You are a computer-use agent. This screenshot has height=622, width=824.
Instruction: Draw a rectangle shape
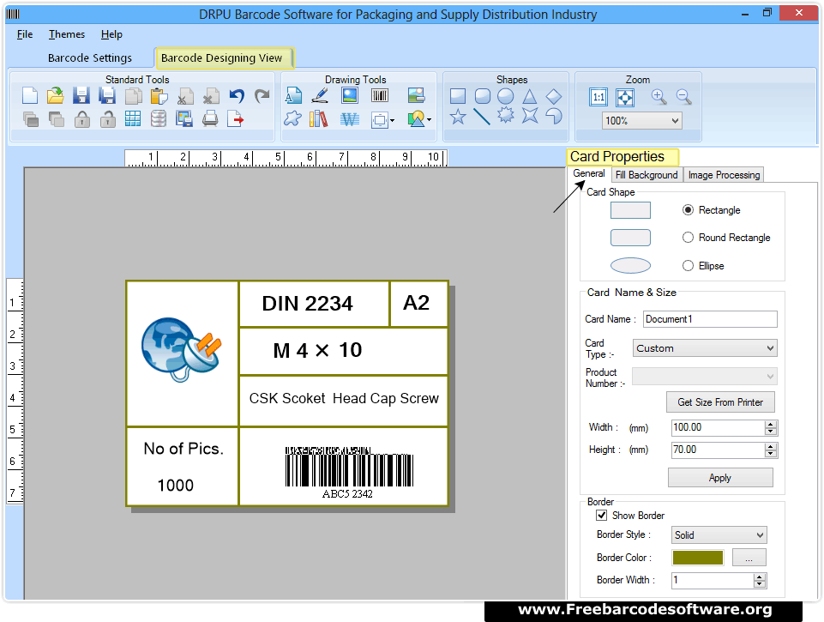point(458,96)
